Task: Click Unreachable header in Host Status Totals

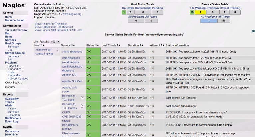Action: tap(143, 8)
